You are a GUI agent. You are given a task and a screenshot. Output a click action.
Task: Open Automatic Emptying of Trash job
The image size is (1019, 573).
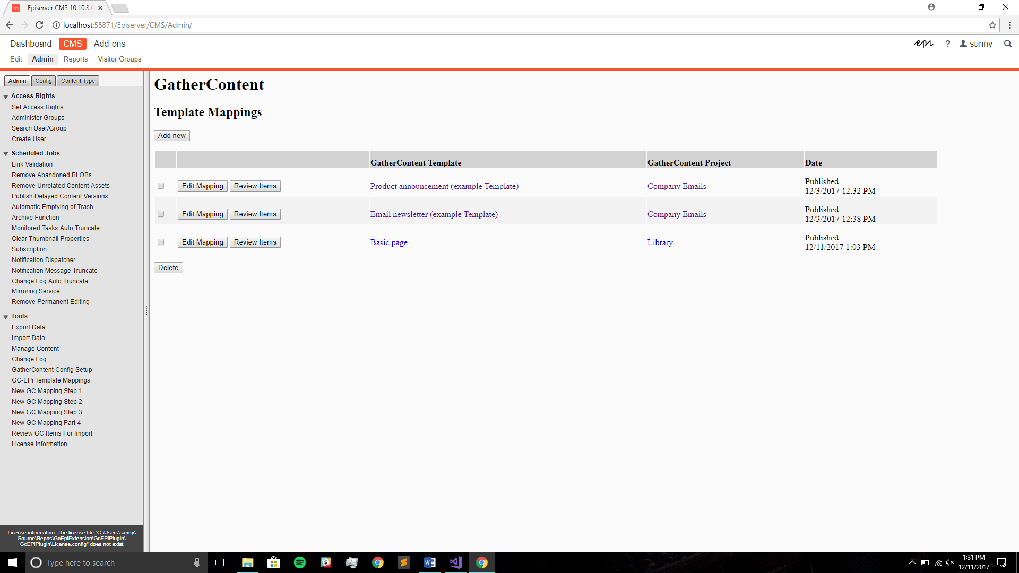pyautogui.click(x=53, y=207)
